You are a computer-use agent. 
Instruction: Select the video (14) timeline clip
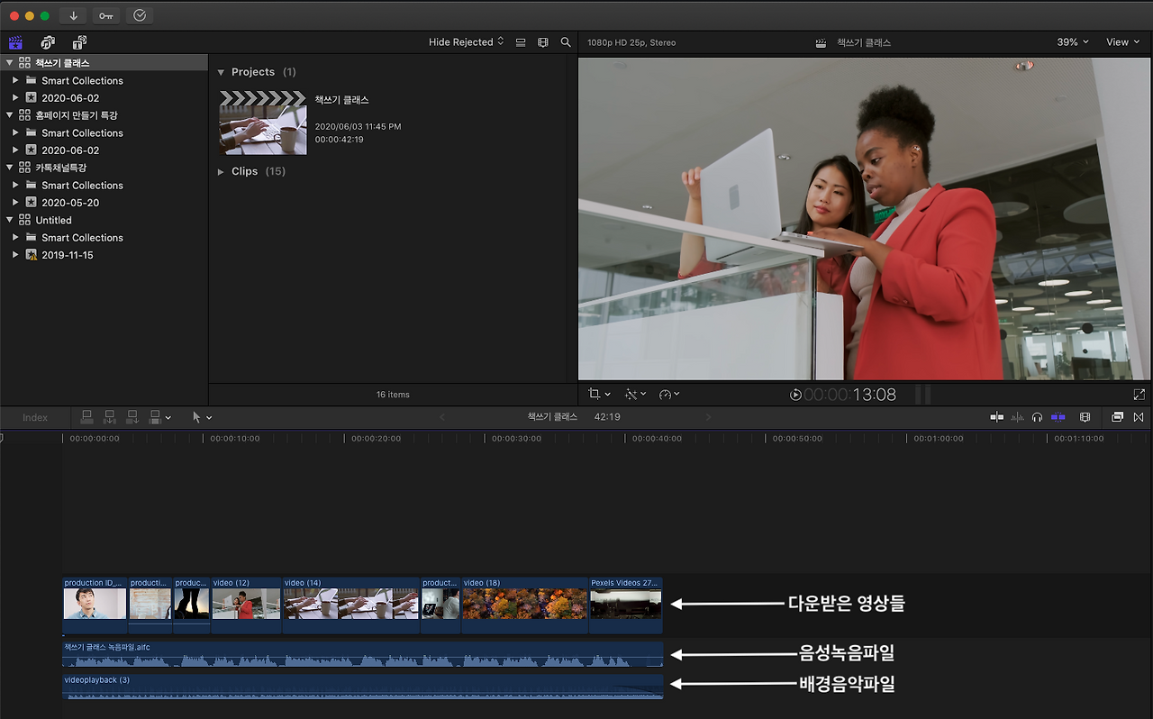tap(351, 605)
